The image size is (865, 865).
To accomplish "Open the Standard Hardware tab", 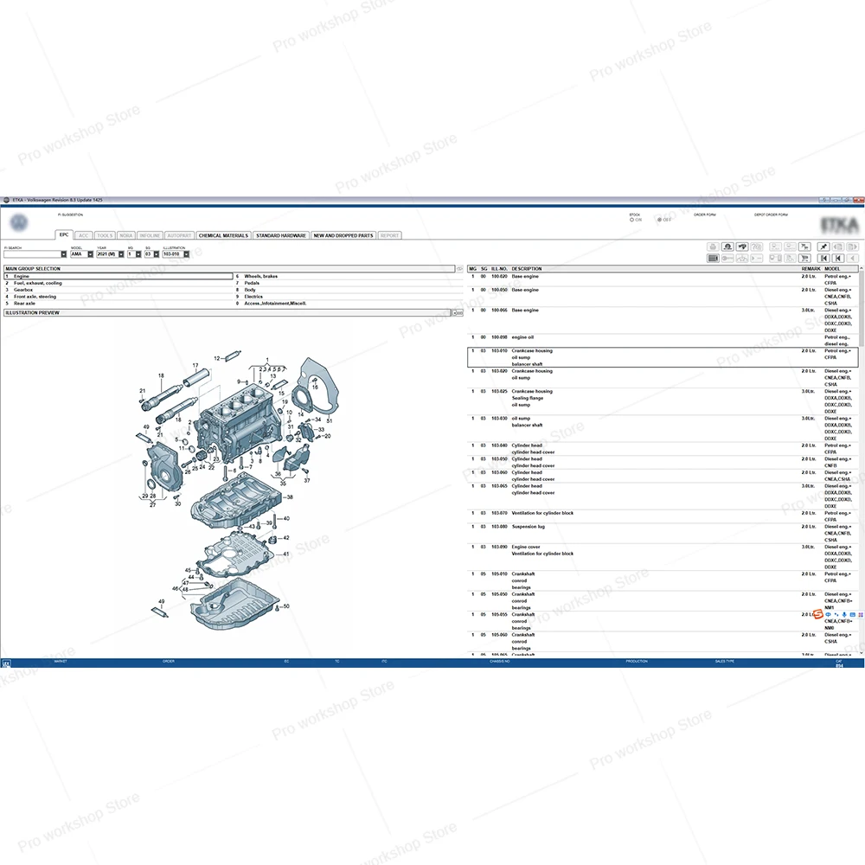I will coord(281,235).
